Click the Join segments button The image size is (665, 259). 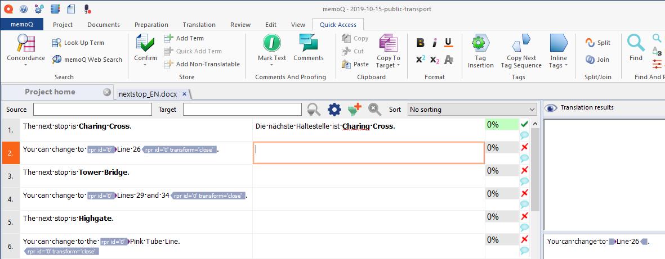(x=597, y=60)
